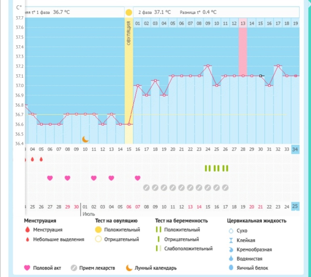Click the grey Прием лекарств legend icon

point(74,268)
